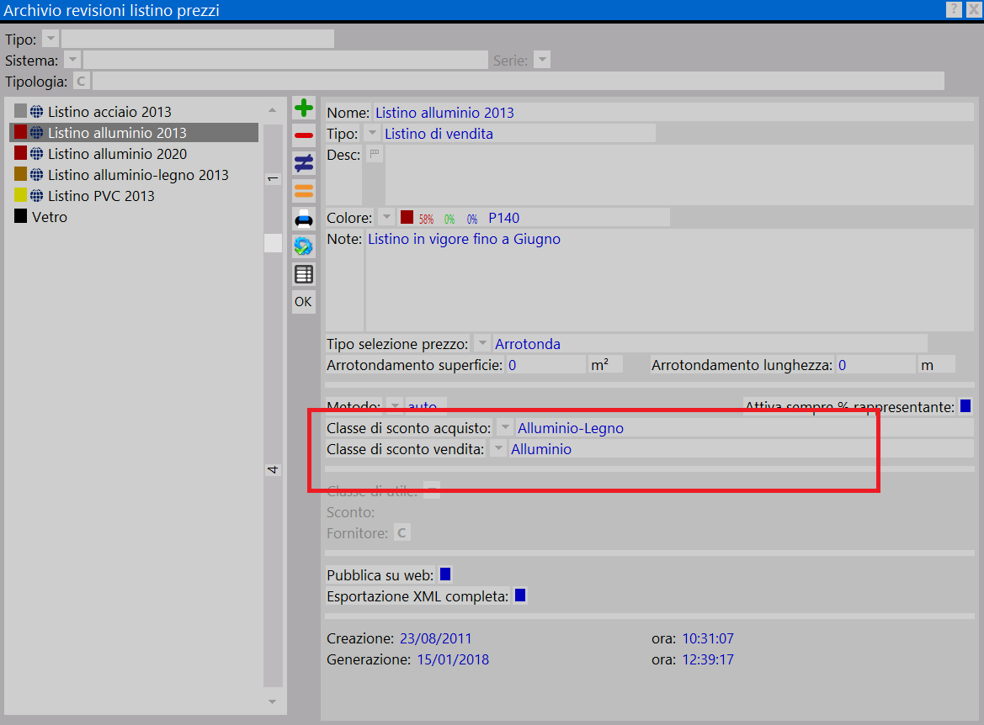Click the Desc text area
This screenshot has width=984, height=725.
coord(679,175)
